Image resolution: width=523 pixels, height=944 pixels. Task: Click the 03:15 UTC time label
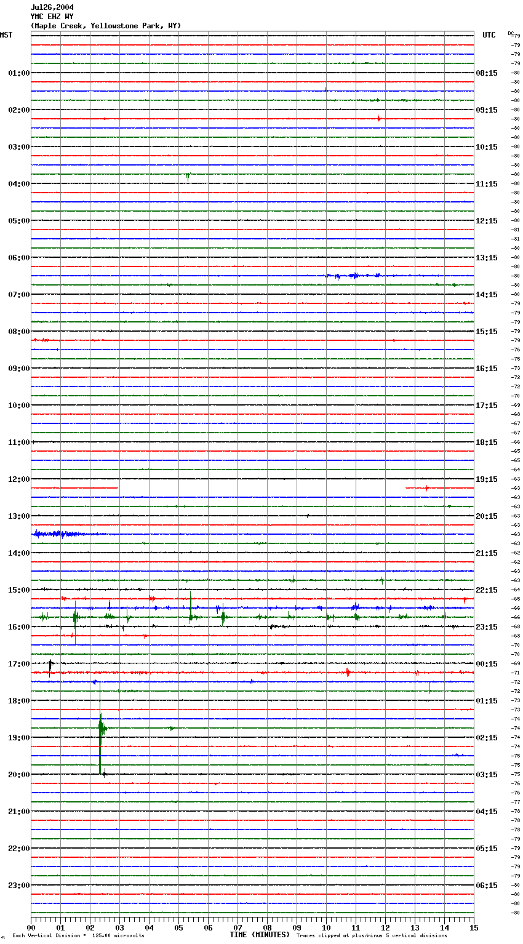tap(487, 775)
